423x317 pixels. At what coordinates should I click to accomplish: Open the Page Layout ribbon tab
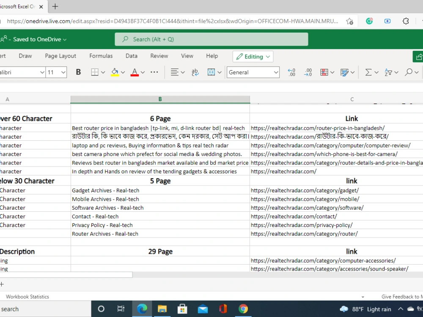(x=60, y=56)
